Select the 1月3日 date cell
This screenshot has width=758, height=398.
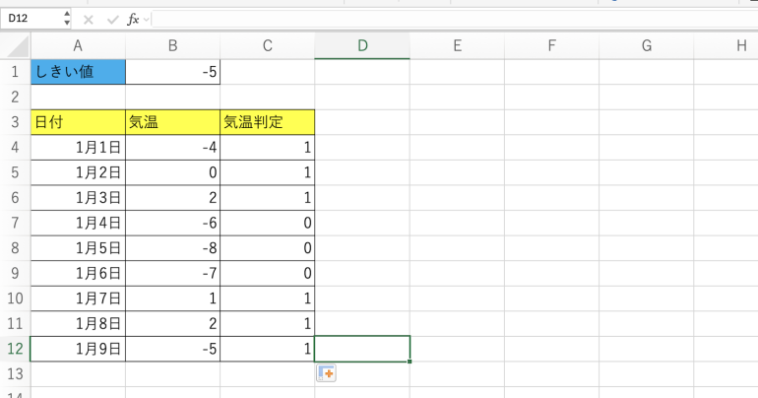pos(78,197)
